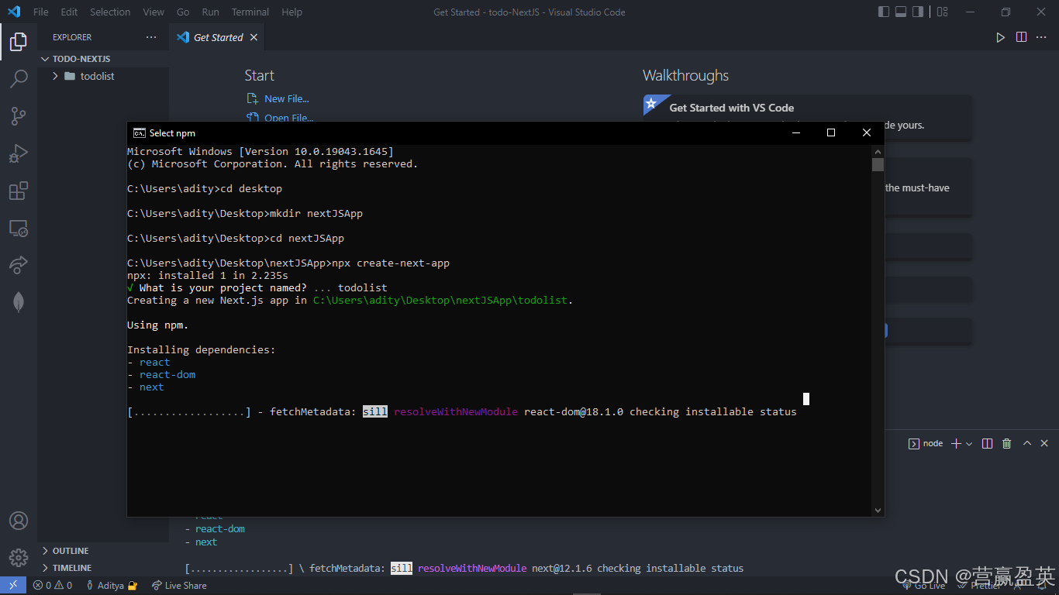1059x595 pixels.
Task: Kill the terminal with trash icon
Action: coord(1006,443)
